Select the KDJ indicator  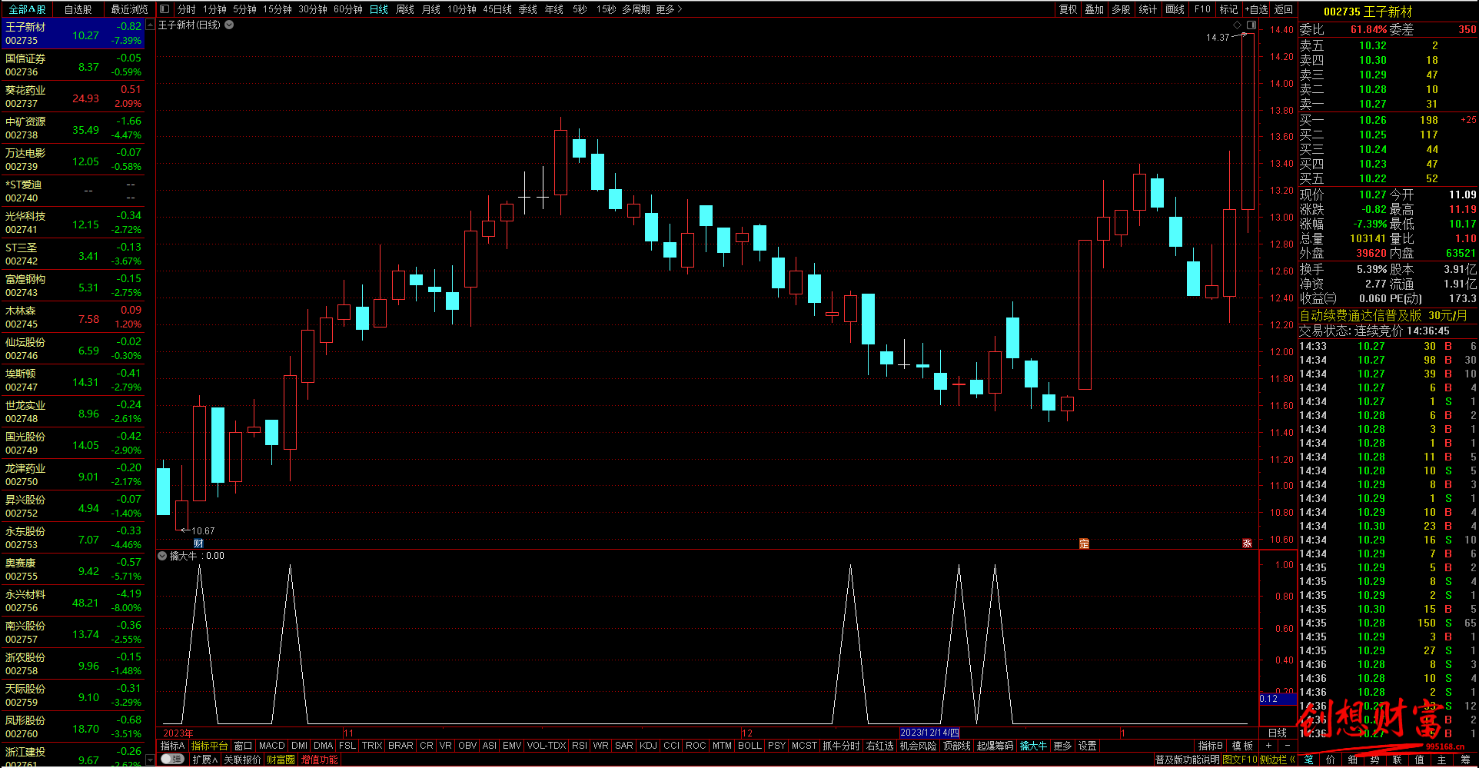[648, 746]
